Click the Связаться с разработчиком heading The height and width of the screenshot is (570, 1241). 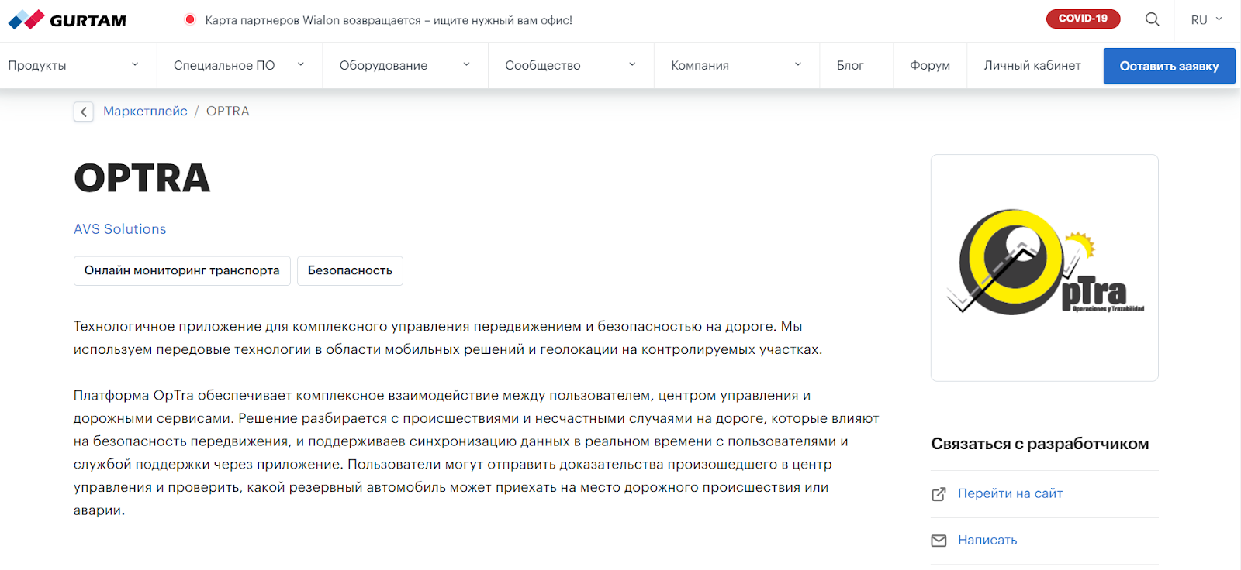pyautogui.click(x=1040, y=444)
